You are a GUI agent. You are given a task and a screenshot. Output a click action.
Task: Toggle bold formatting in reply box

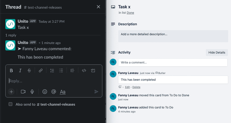click(x=11, y=71)
